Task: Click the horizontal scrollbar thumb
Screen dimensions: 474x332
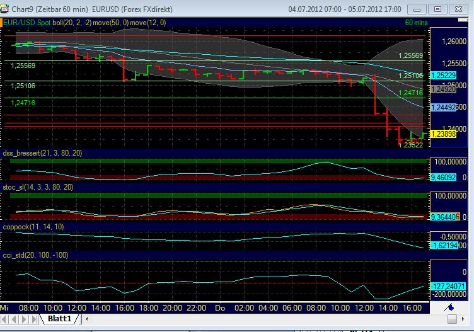Action: pos(452,319)
